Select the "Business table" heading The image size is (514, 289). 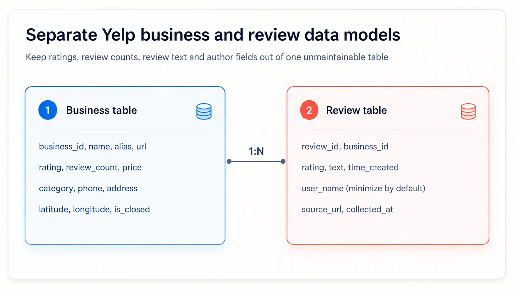[x=101, y=110]
